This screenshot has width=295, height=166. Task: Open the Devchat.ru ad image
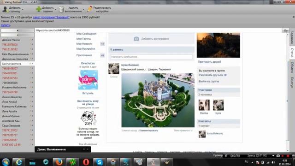coord(88,80)
